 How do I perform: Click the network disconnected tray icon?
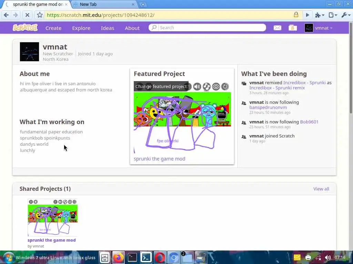pyautogui.click(x=318, y=257)
